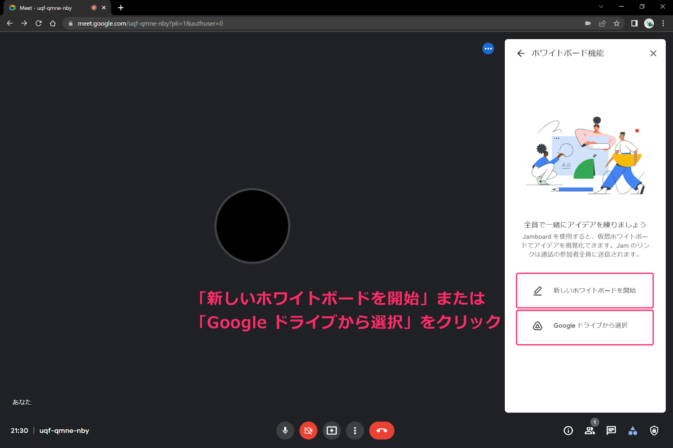Click the ホワイトボード機能 panel title

pos(567,53)
